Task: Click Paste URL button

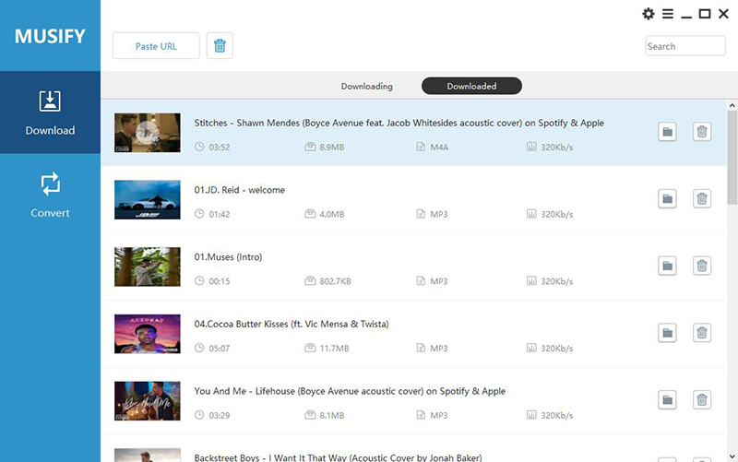Action: pyautogui.click(x=156, y=45)
